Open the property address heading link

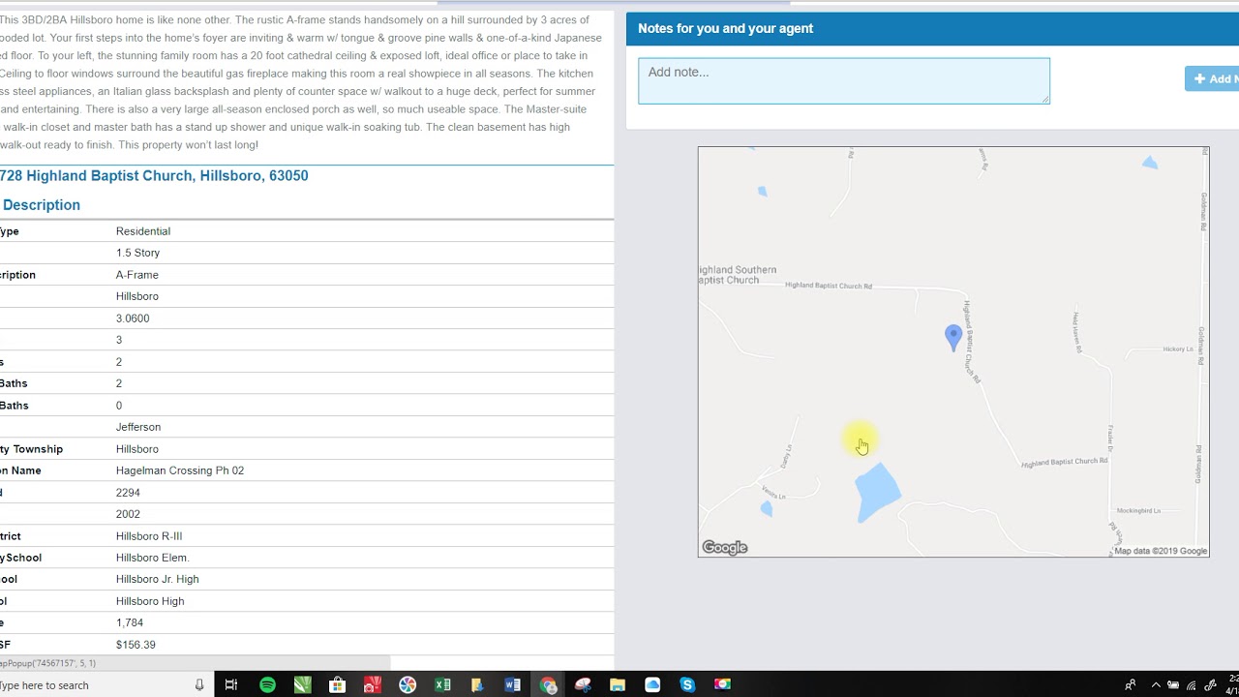pyautogui.click(x=154, y=176)
